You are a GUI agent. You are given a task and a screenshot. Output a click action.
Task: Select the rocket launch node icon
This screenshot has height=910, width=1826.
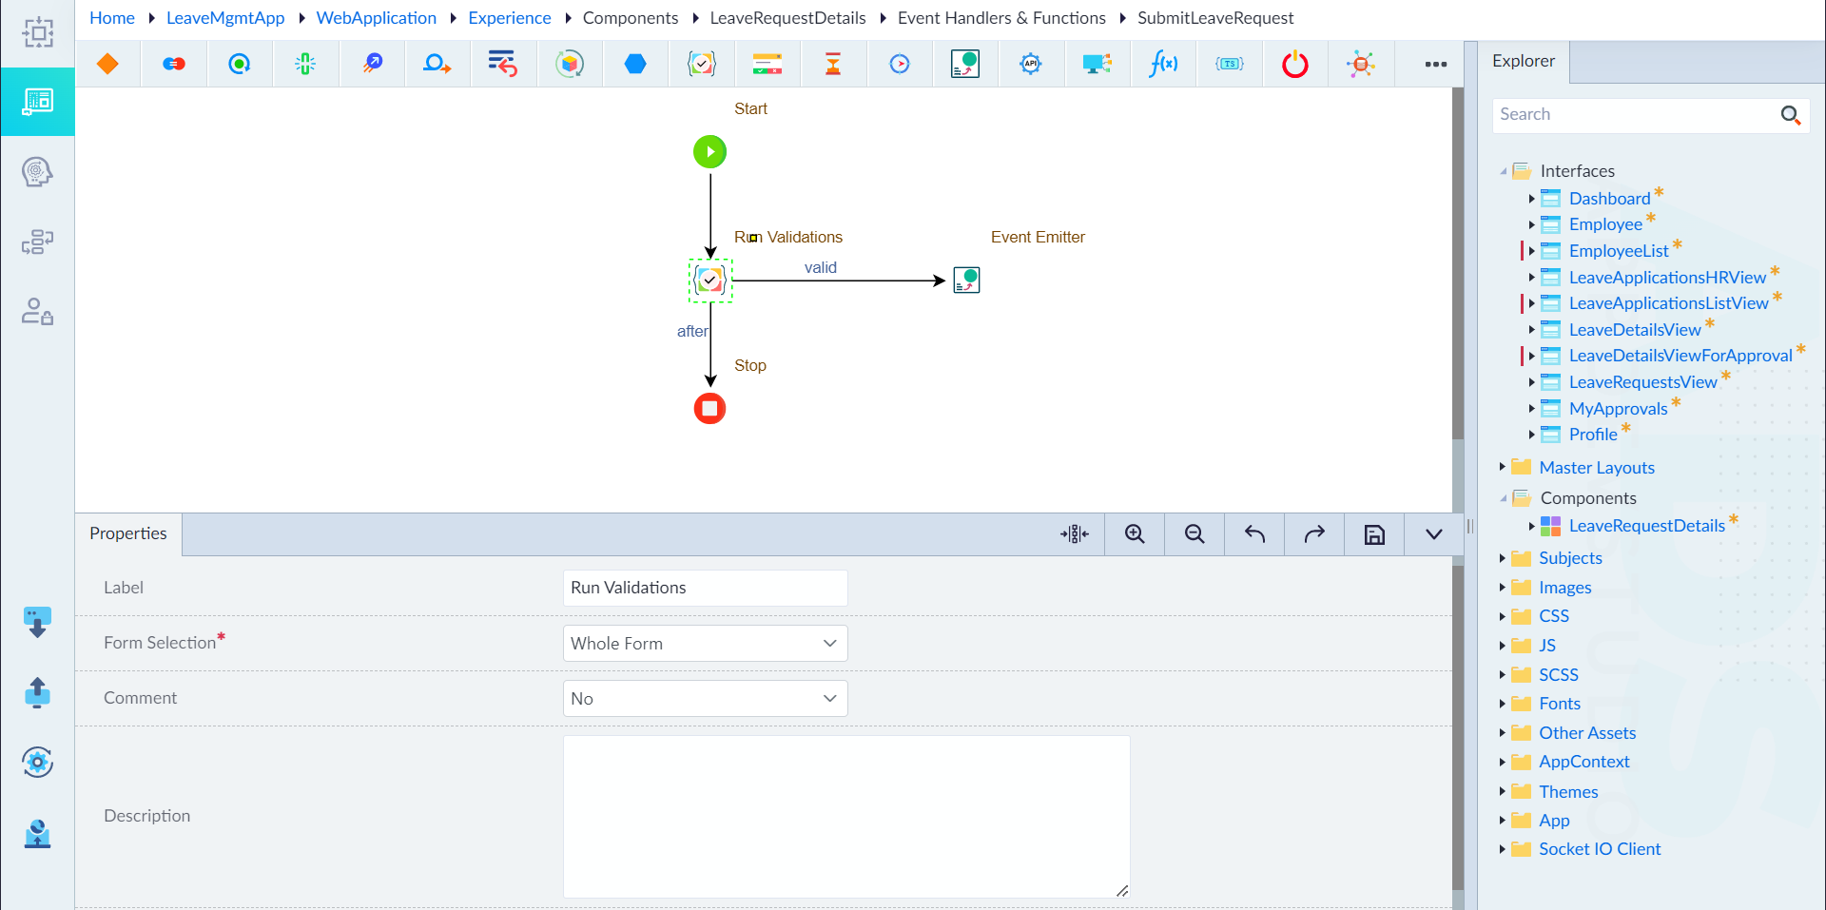coord(372,64)
